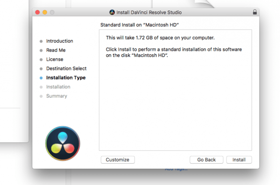Click the greyed-out zoom window button
The image size is (280, 185).
(52, 12)
